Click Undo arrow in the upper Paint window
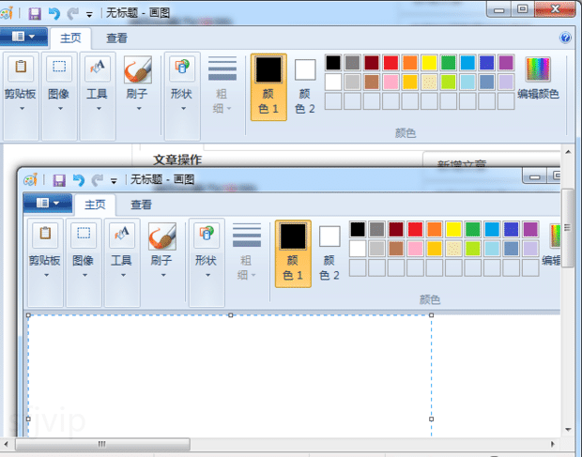The height and width of the screenshot is (457, 582). click(x=54, y=14)
